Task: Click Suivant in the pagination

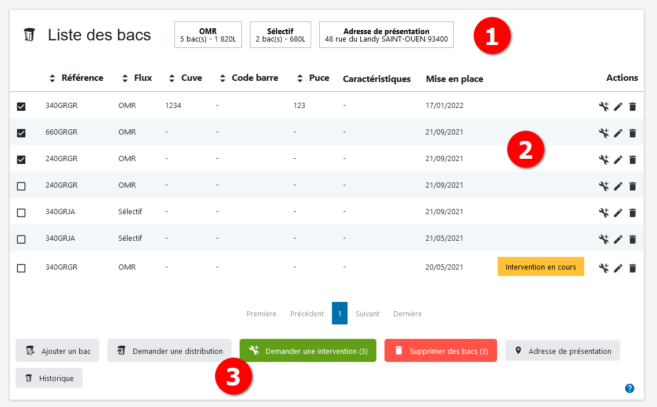Action: pyautogui.click(x=367, y=313)
